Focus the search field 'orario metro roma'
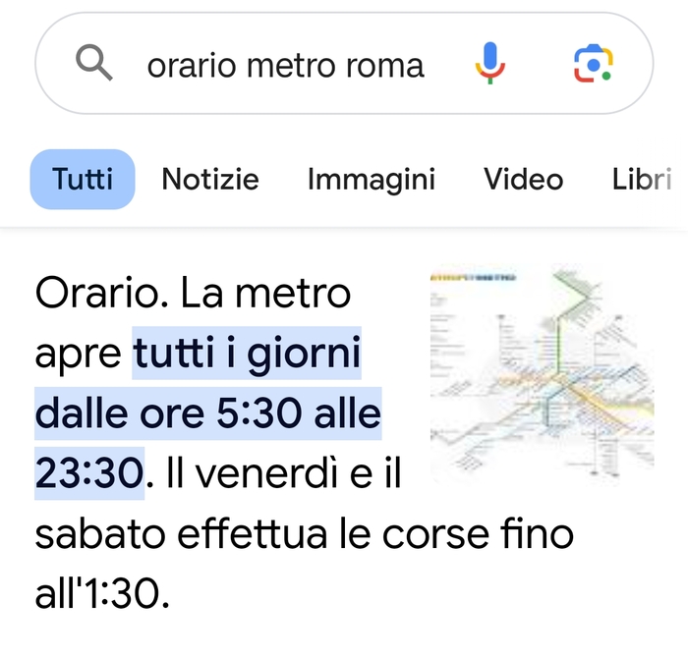The image size is (688, 657). [285, 65]
